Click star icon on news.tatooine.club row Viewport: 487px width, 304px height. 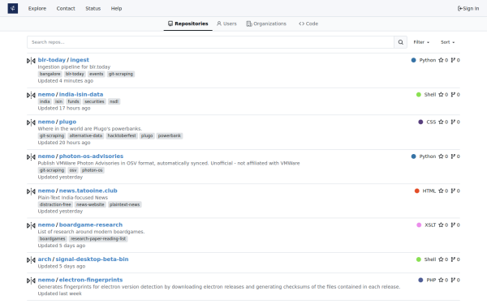[x=441, y=191]
